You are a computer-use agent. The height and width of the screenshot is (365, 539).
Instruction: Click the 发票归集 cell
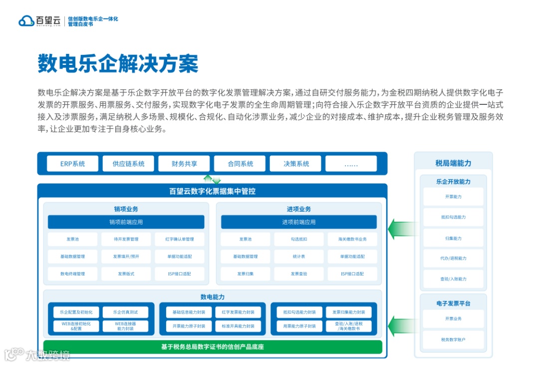(x=246, y=274)
